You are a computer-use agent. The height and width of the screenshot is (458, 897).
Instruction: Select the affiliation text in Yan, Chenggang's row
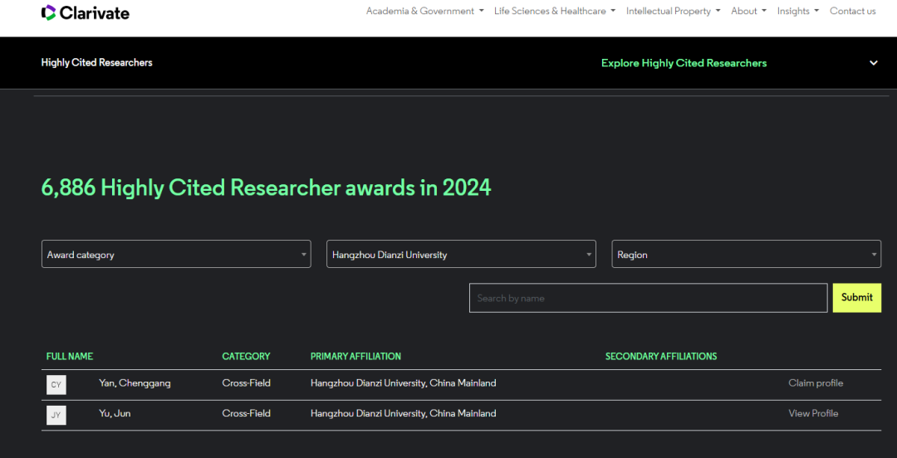(404, 383)
